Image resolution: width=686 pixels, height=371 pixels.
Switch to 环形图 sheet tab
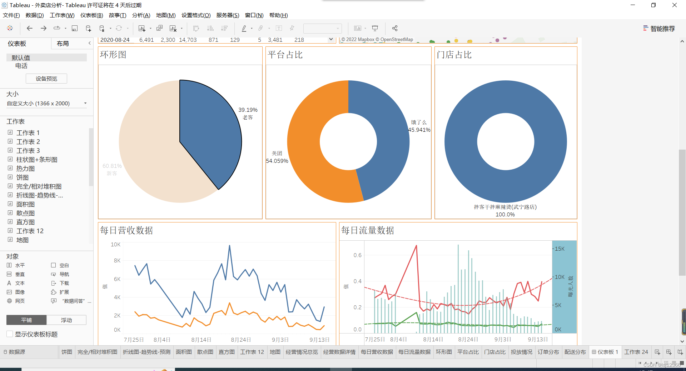point(444,352)
